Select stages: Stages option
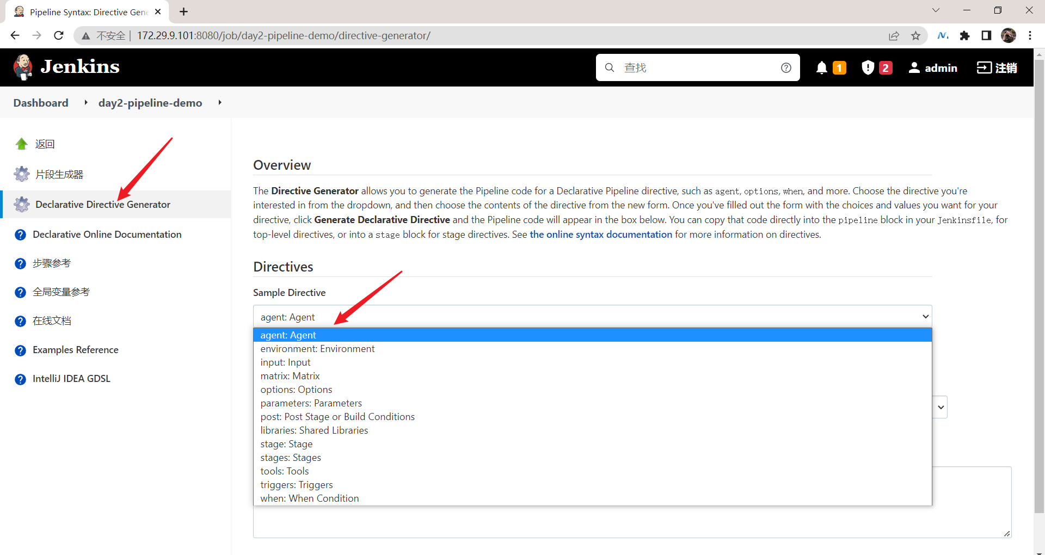1045x555 pixels. [592, 458]
